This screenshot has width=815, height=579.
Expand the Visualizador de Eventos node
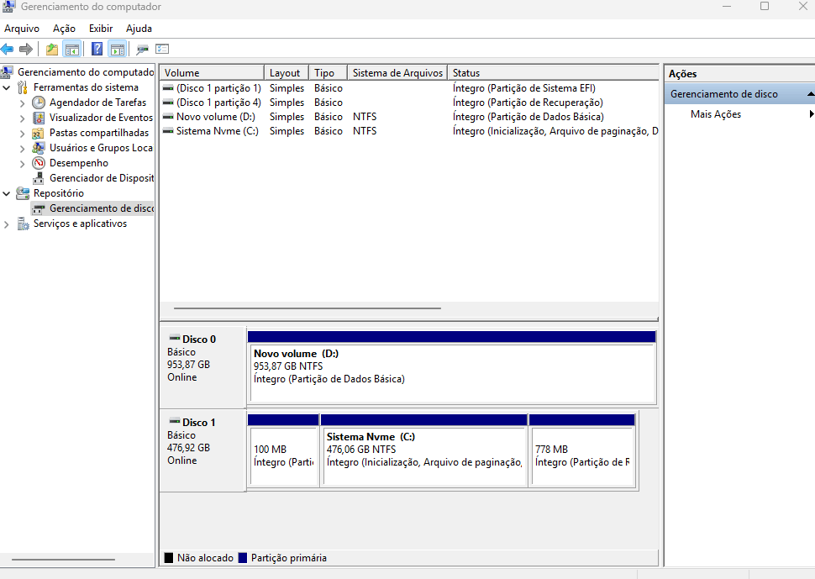click(x=23, y=118)
